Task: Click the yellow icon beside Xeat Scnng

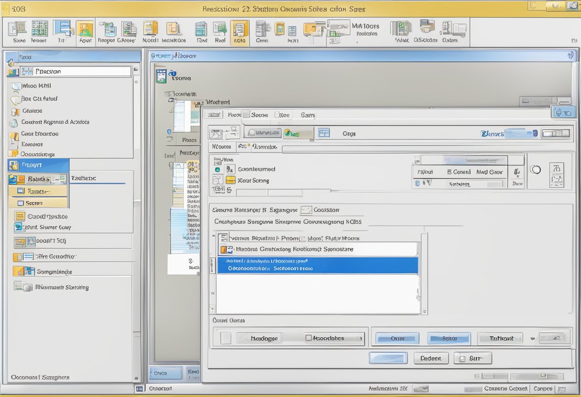Action: point(230,180)
